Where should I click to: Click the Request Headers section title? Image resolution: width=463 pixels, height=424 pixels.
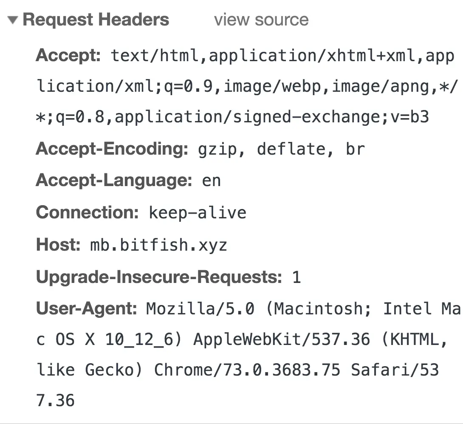point(96,20)
